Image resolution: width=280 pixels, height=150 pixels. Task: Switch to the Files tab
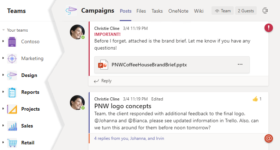click(x=141, y=11)
